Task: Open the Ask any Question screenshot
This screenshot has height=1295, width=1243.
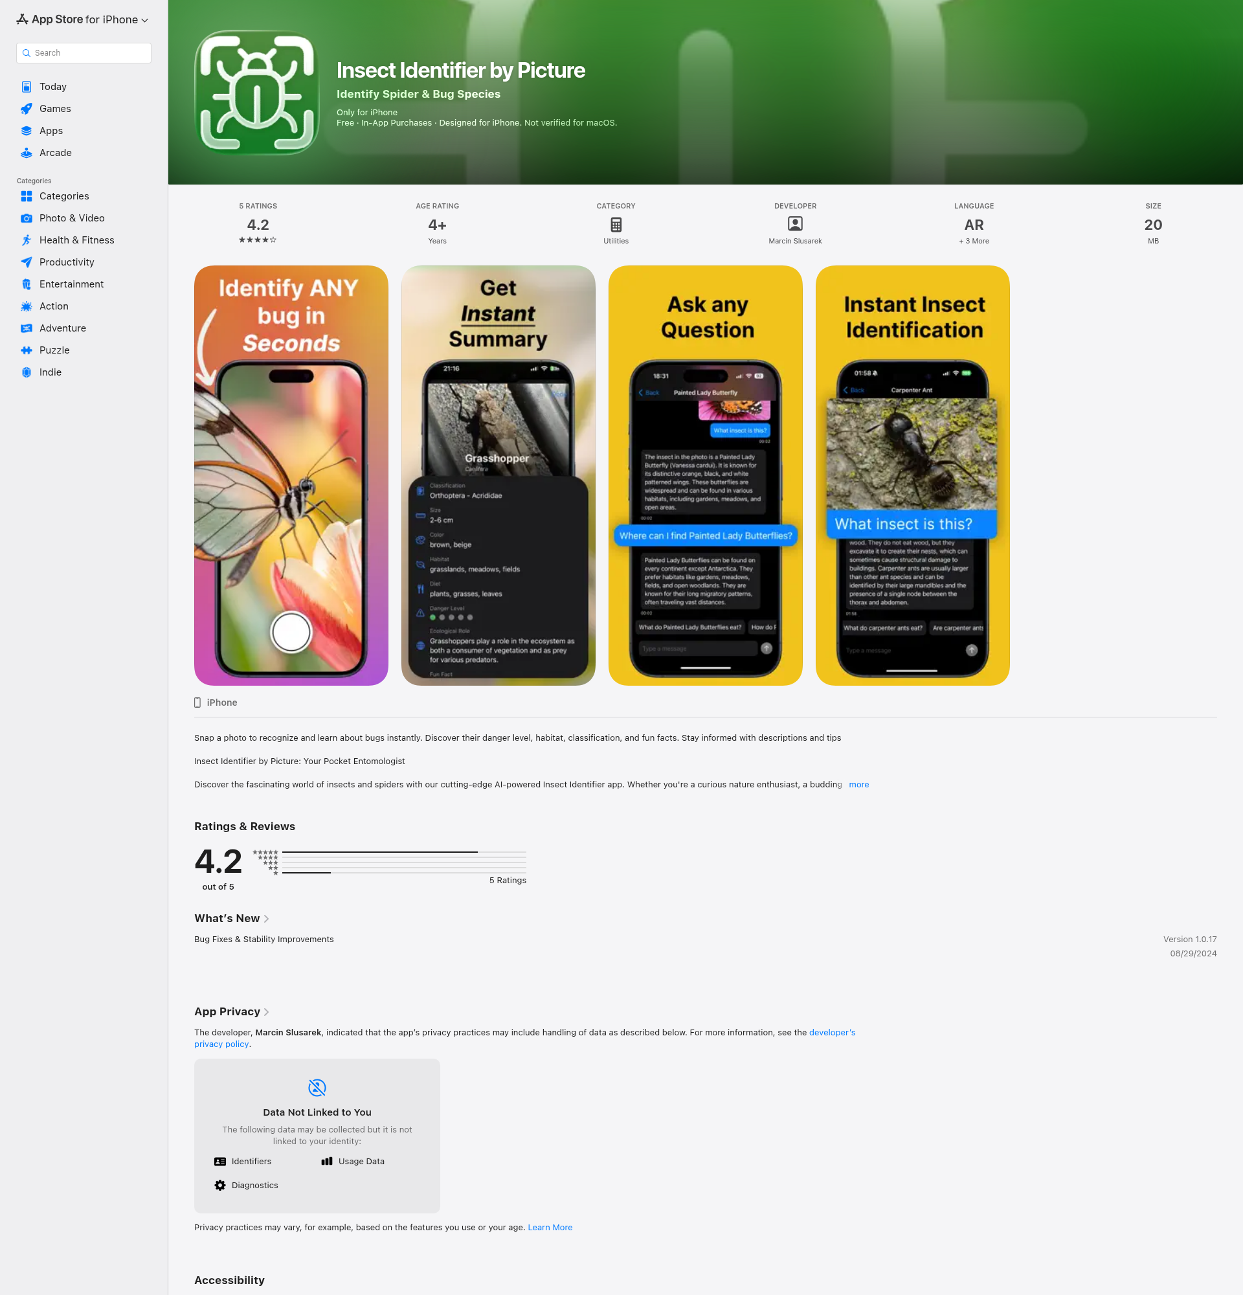Action: coord(706,475)
